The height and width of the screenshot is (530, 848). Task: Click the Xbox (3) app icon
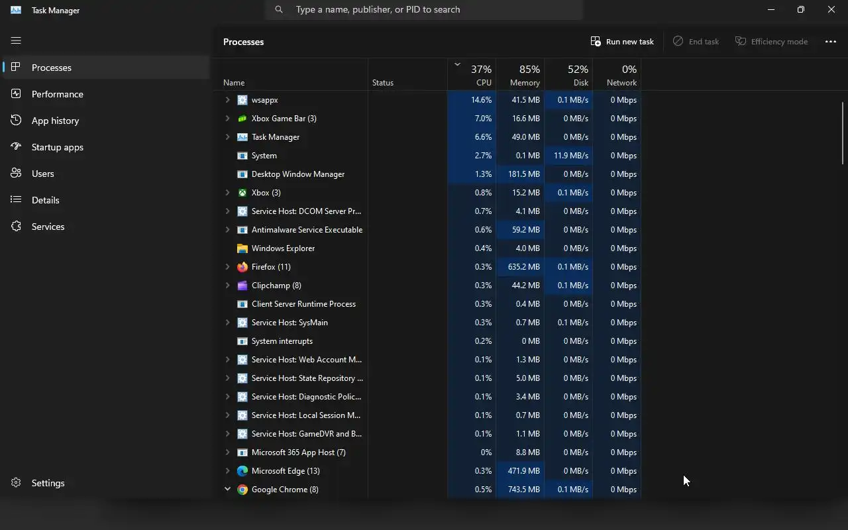(242, 193)
